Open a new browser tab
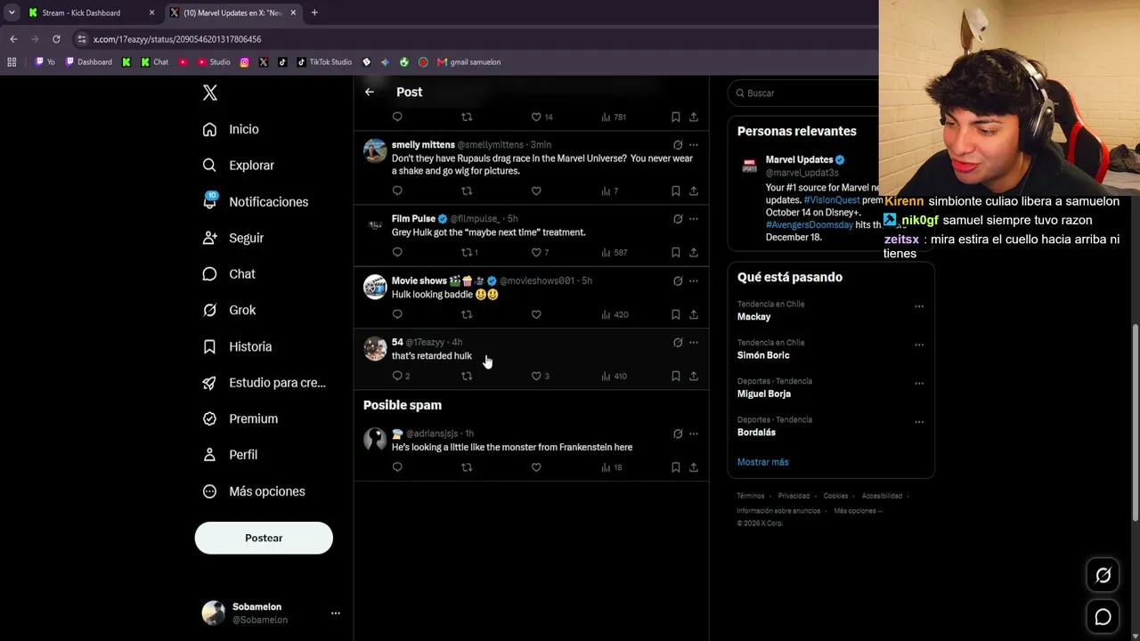1140x641 pixels. [x=314, y=12]
